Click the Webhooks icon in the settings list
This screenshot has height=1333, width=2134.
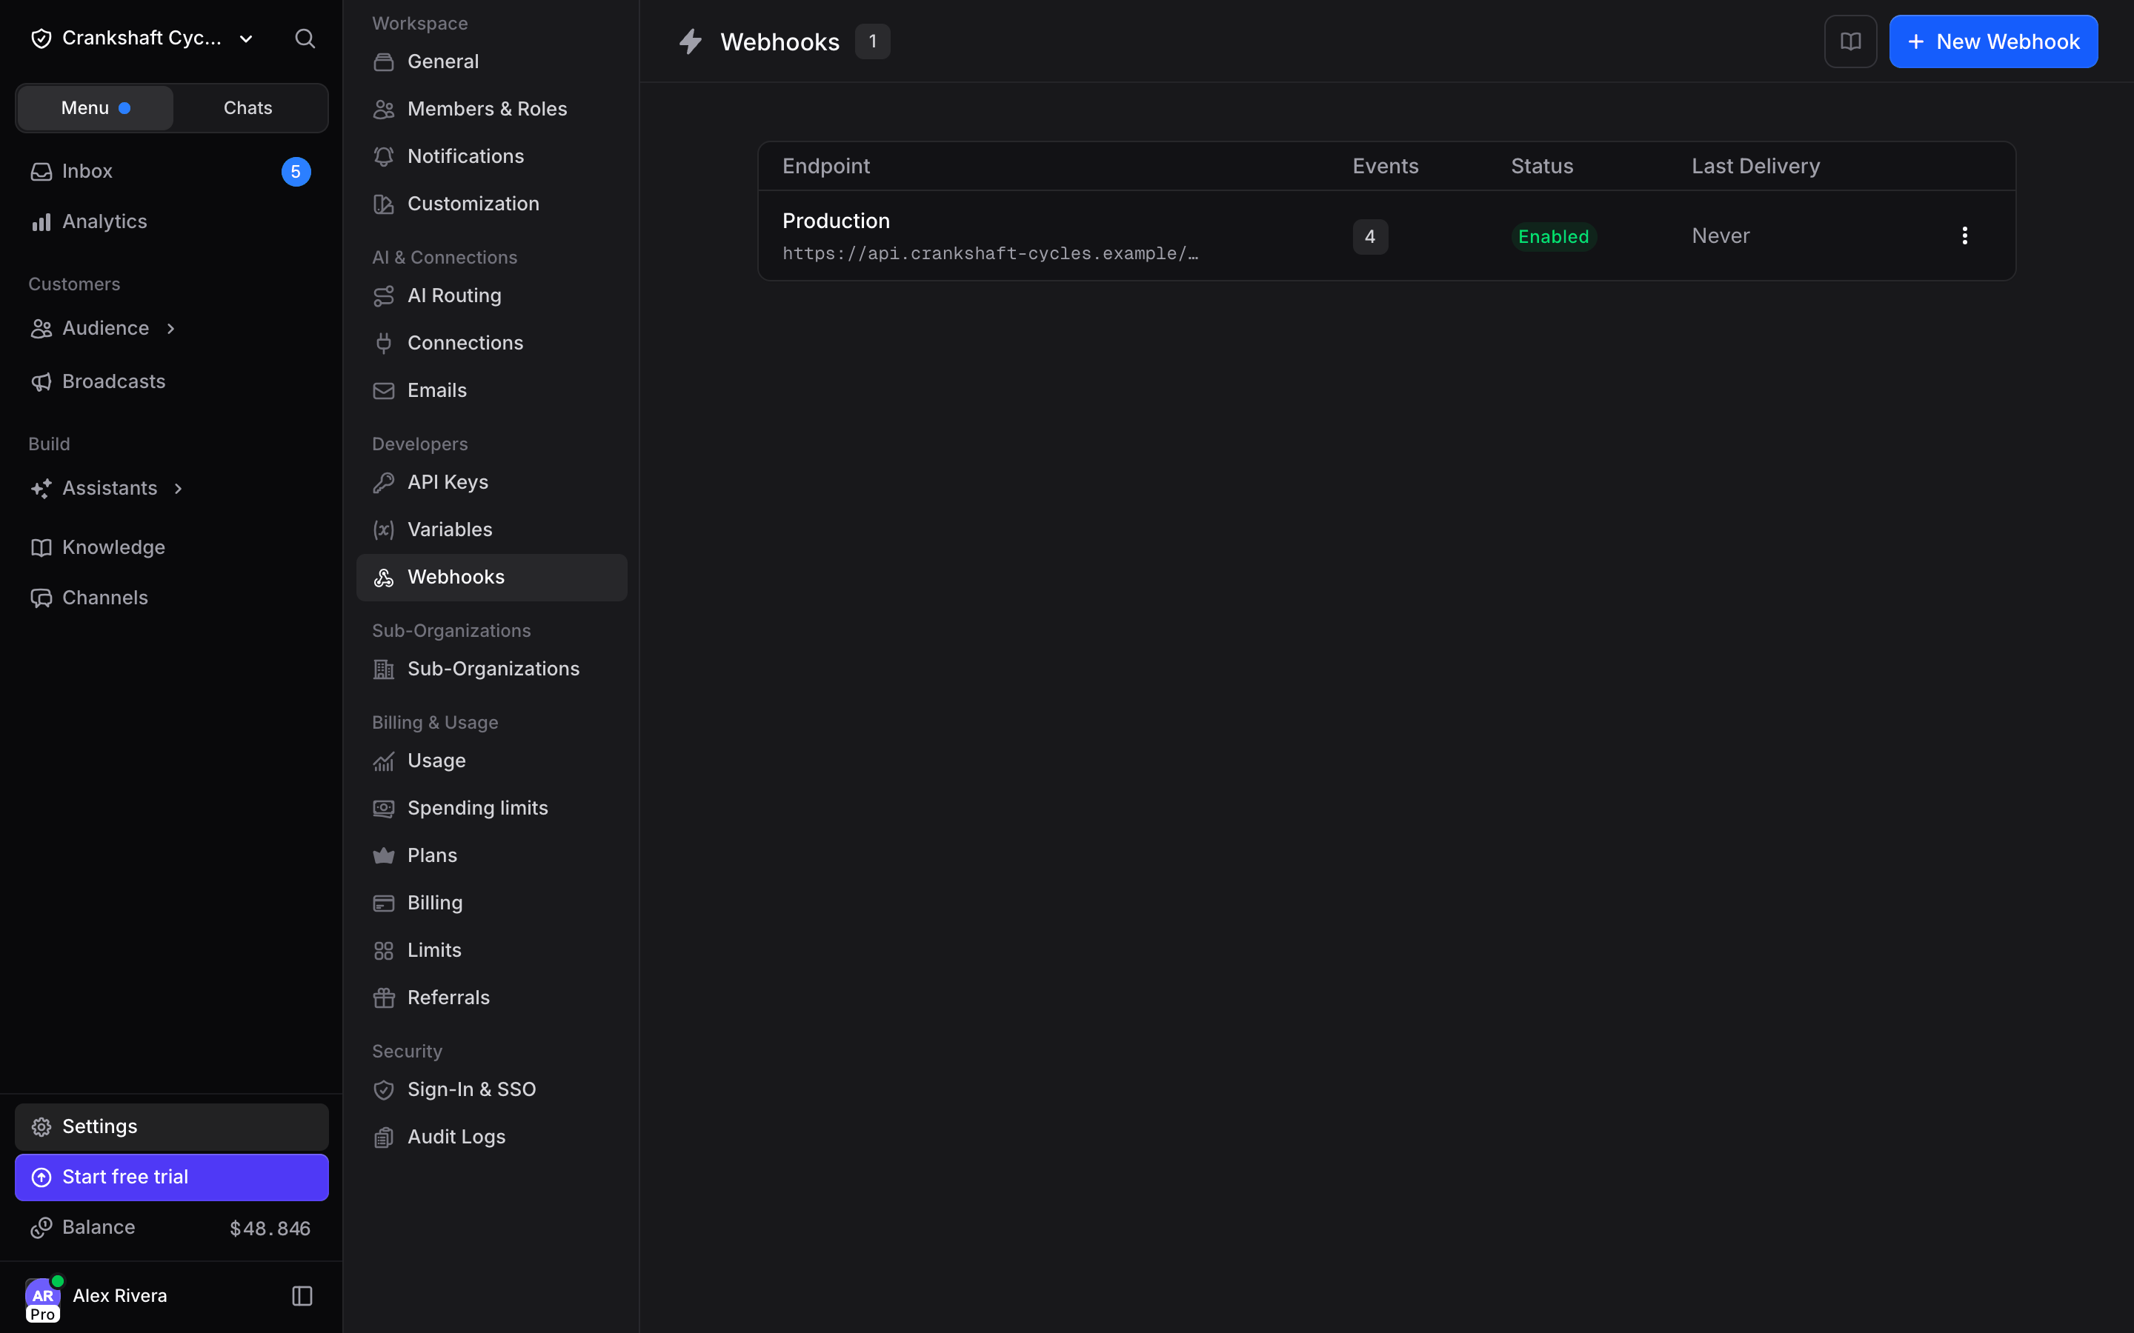(384, 578)
